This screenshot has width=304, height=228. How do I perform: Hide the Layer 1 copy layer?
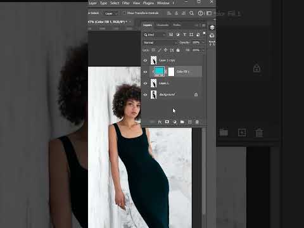pos(145,60)
